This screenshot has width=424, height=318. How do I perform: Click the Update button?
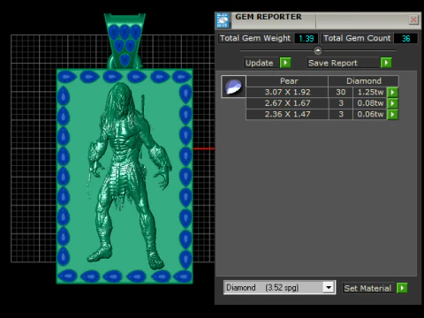(x=261, y=63)
